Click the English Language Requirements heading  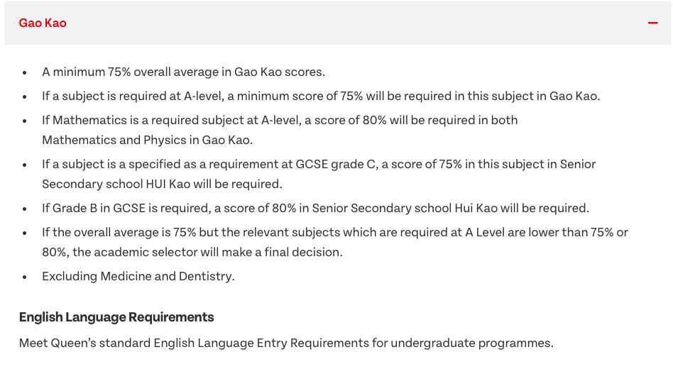[116, 317]
